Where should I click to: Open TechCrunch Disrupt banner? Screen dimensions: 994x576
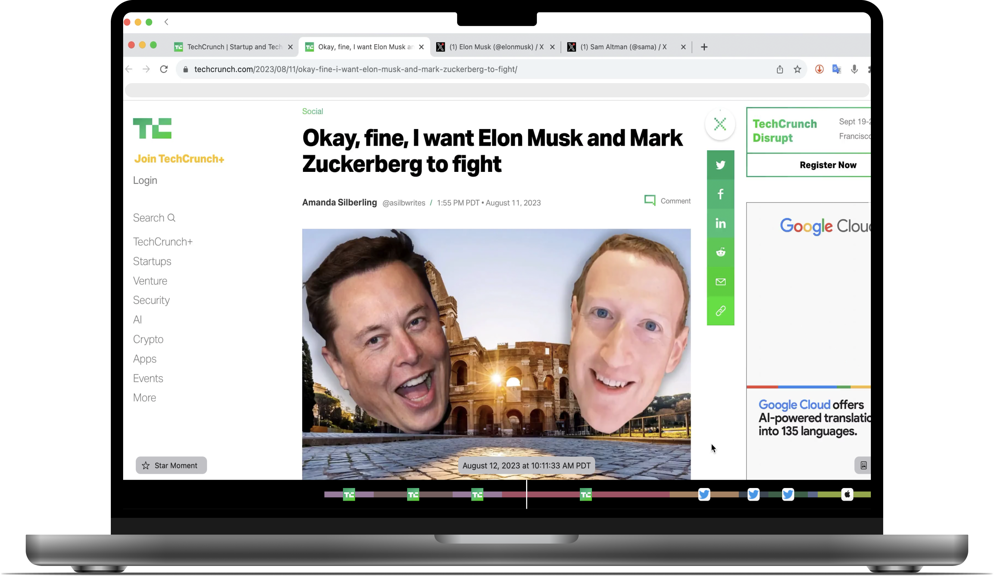coord(809,130)
